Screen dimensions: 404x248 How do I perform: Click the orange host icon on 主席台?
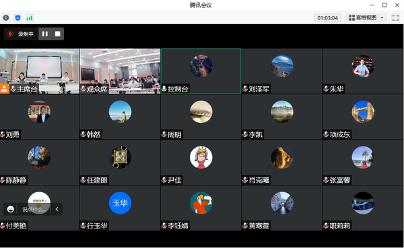coord(5,89)
